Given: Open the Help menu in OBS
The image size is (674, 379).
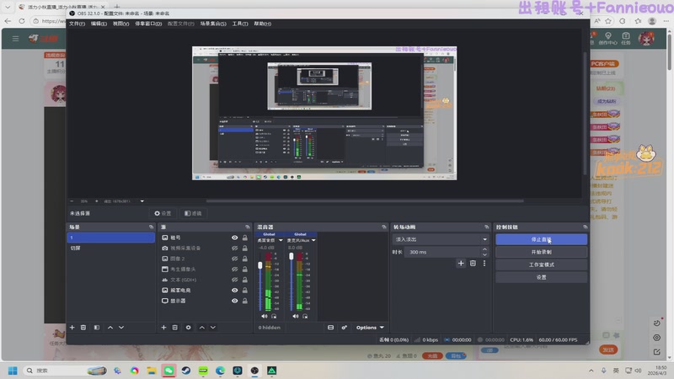Looking at the screenshot, I should [x=262, y=24].
